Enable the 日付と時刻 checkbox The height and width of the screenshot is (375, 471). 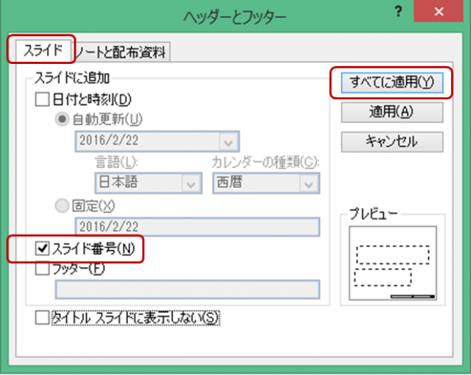[x=43, y=99]
